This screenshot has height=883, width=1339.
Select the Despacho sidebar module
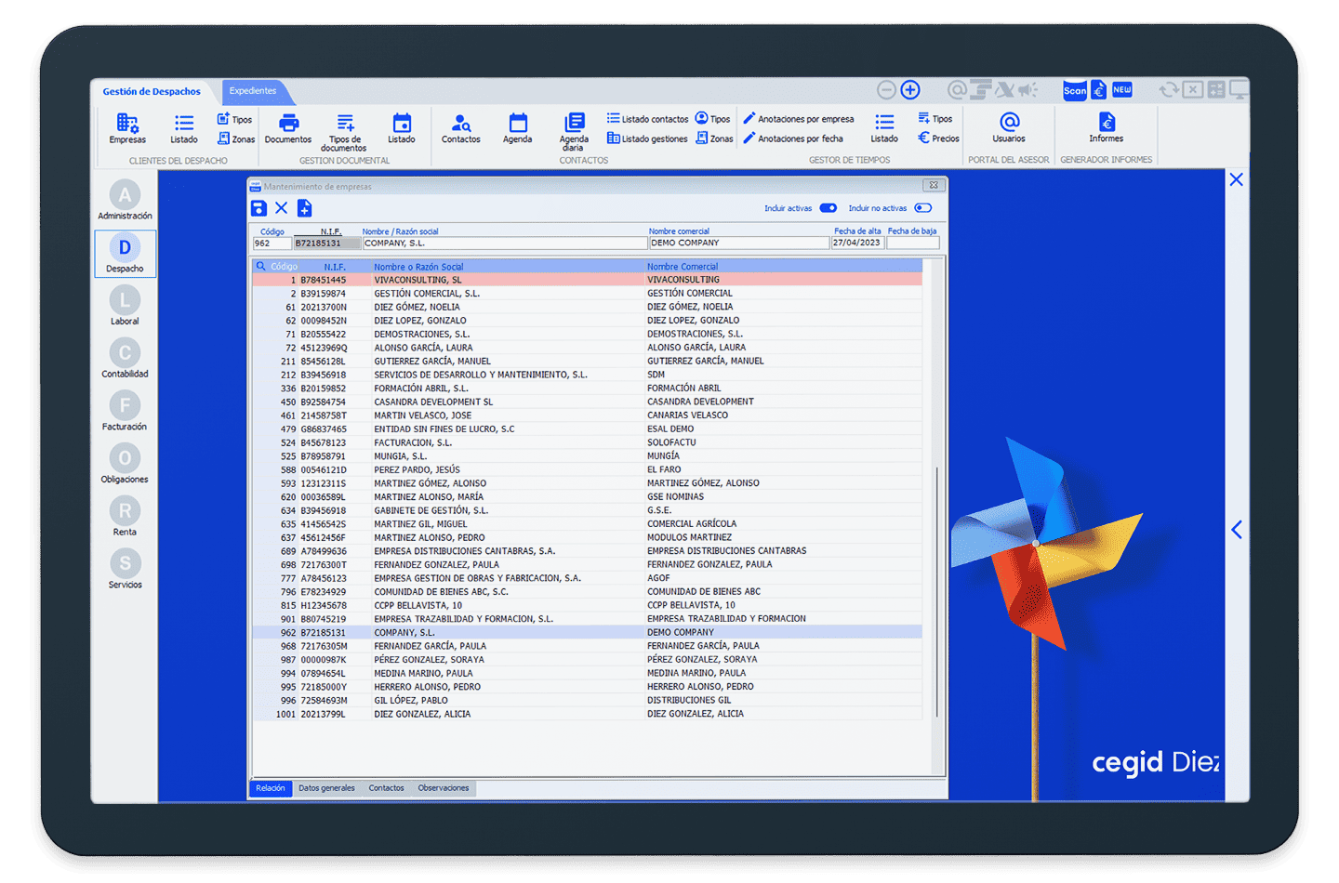[x=125, y=254]
